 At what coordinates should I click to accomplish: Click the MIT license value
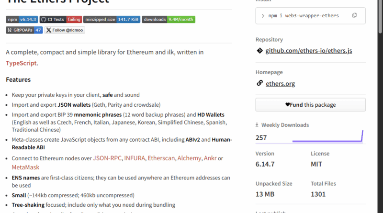pyautogui.click(x=316, y=164)
